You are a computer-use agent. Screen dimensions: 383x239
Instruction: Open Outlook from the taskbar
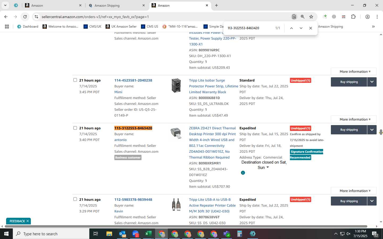tap(122, 234)
